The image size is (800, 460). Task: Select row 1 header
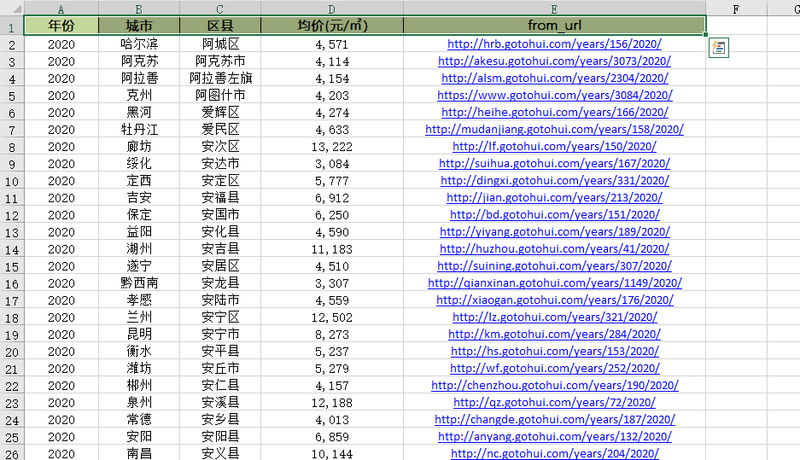[12, 26]
